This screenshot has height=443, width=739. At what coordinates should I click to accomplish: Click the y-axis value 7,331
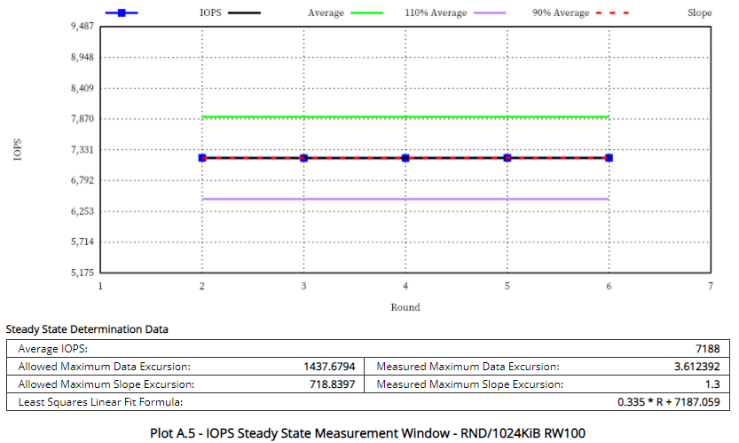(83, 149)
